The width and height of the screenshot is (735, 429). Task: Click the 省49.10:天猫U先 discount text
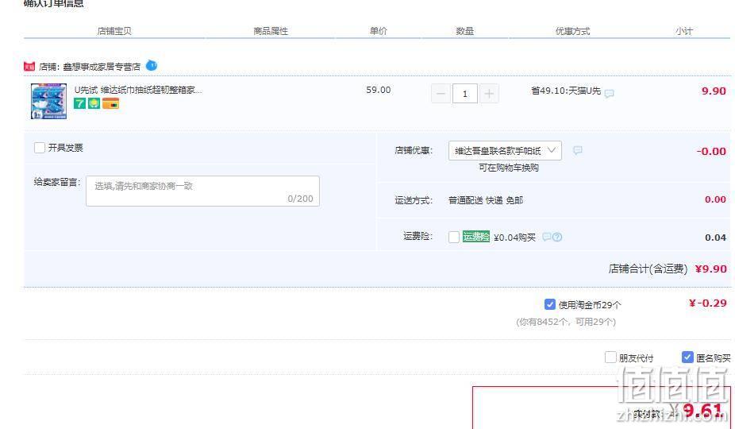[x=566, y=91]
